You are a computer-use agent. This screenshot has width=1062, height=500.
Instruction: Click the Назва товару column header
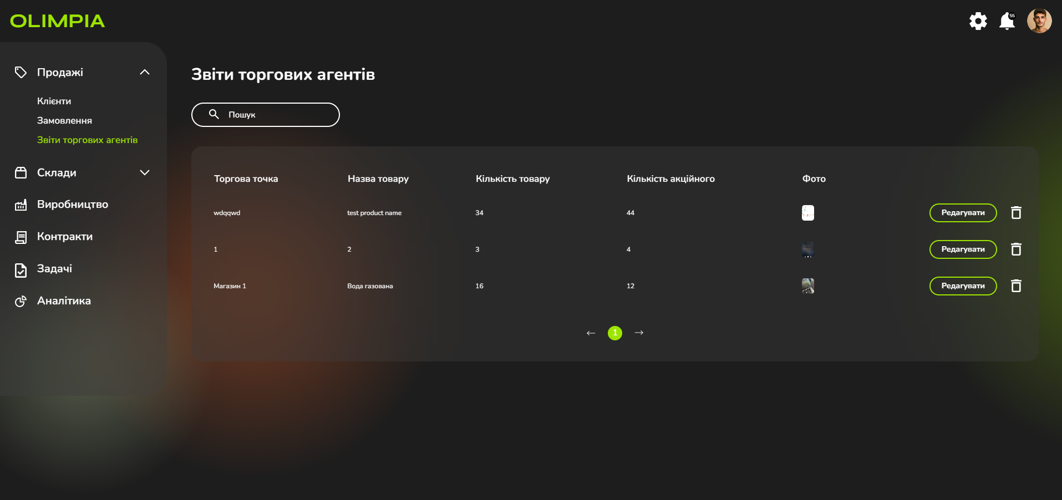(x=378, y=178)
